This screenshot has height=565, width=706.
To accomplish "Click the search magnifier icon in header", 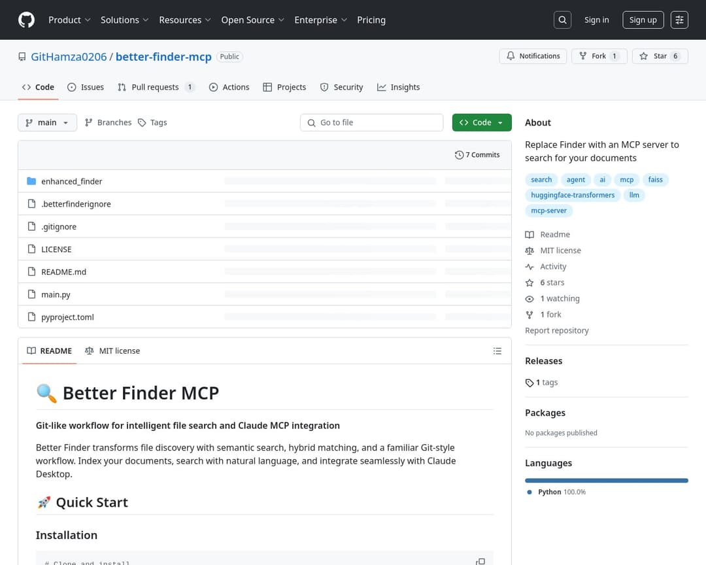I will [562, 20].
